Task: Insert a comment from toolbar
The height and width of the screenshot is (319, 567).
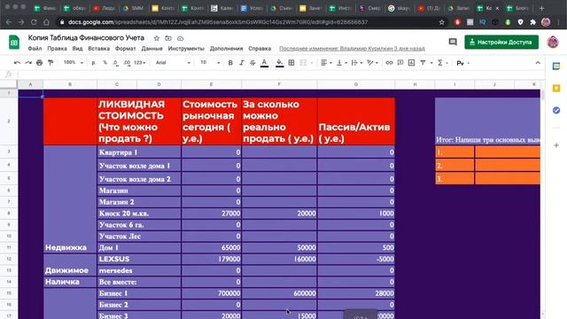Action: click(400, 63)
